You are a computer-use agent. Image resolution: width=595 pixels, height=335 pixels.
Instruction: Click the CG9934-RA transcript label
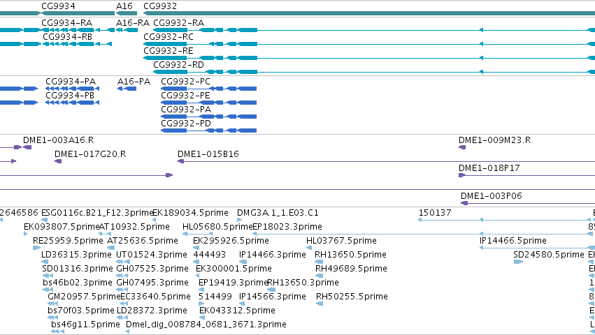(67, 23)
